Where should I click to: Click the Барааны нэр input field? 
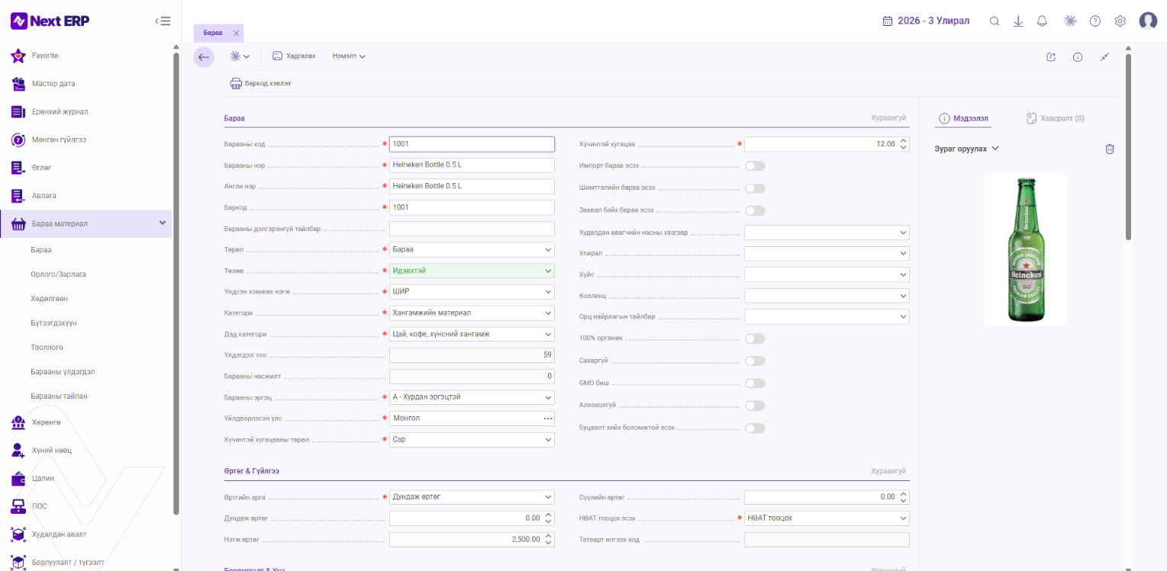click(472, 165)
